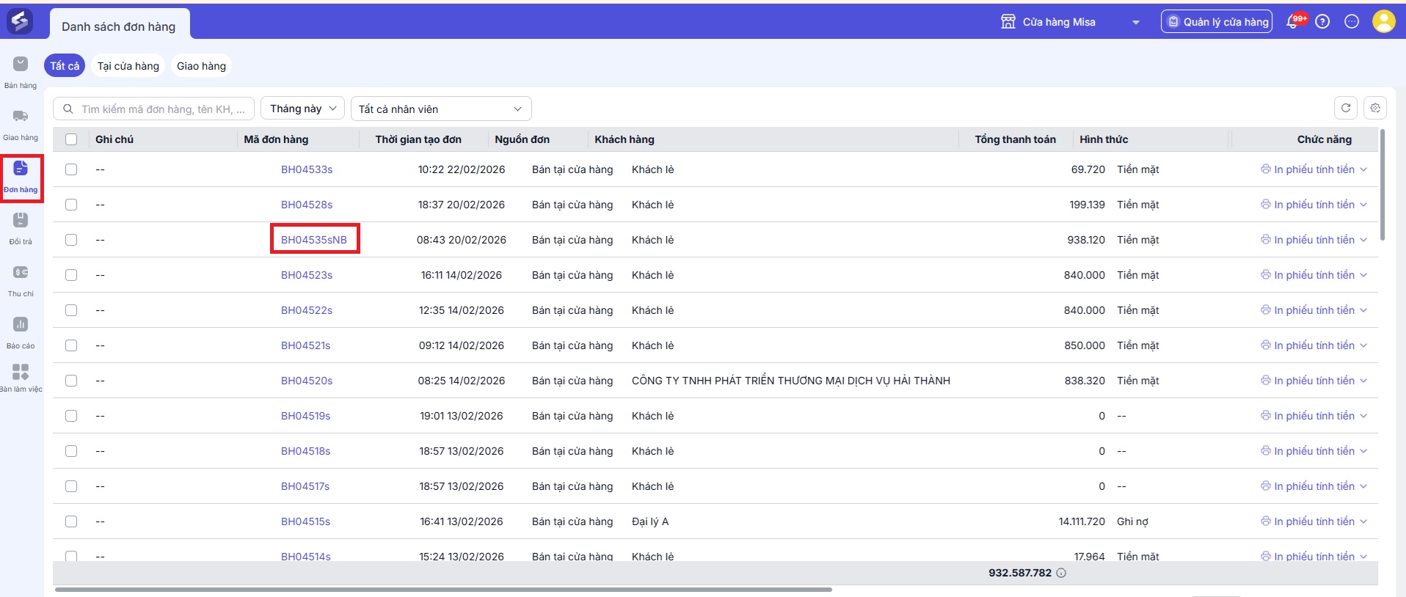Switch to the Tại cửa hàng tab
The image size is (1406, 597).
(x=128, y=66)
